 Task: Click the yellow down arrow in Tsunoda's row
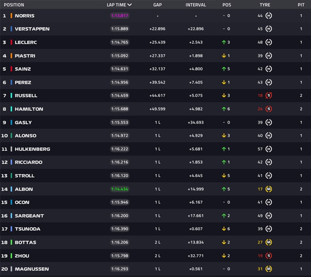(x=224, y=229)
